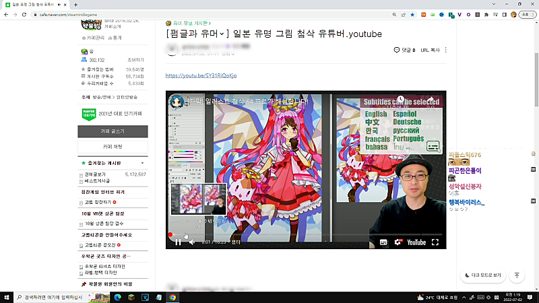Pause the YouTube video

(178, 242)
